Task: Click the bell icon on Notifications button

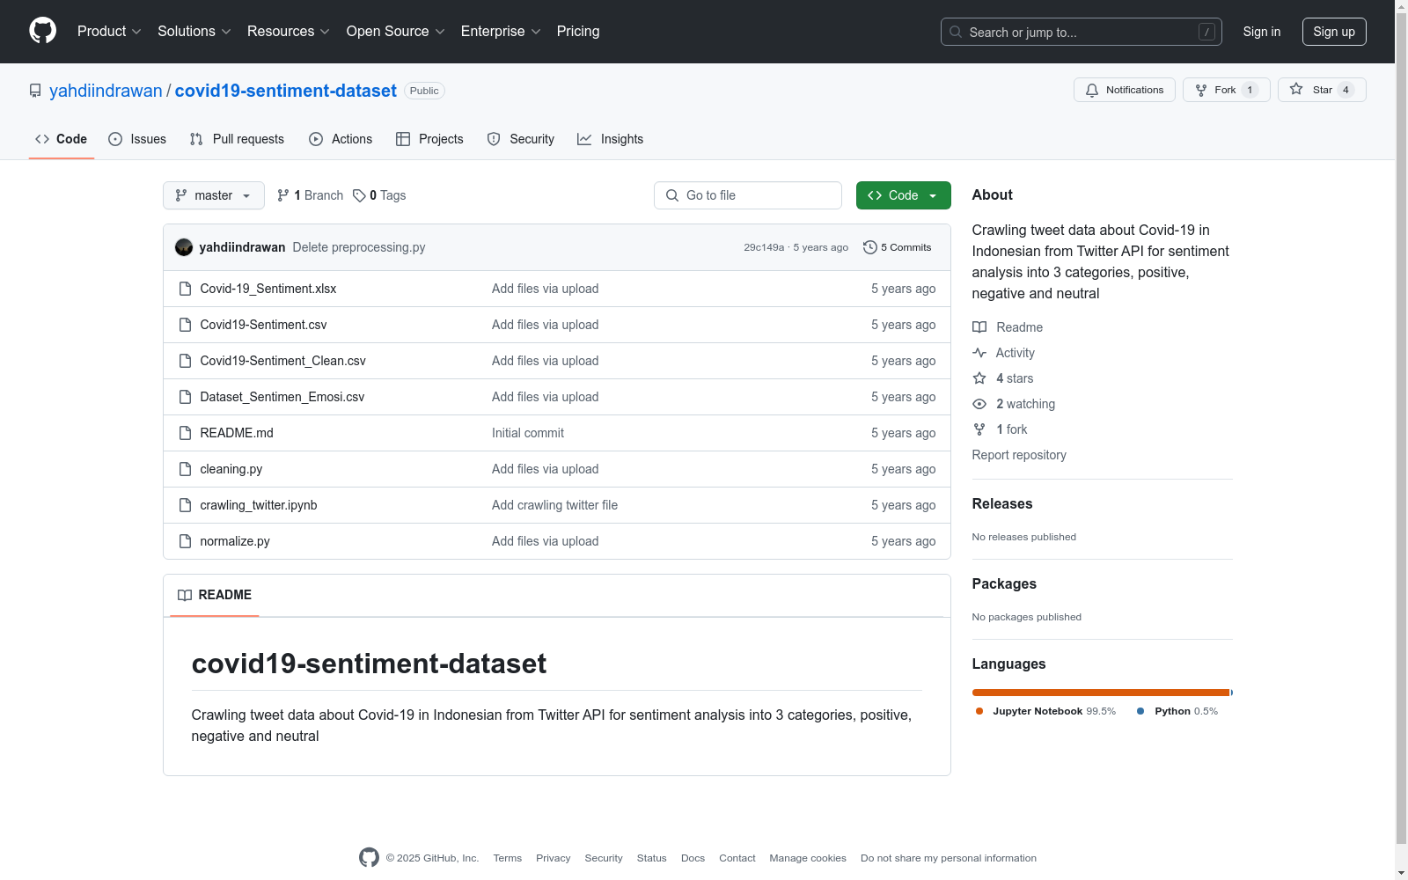Action: (x=1092, y=90)
